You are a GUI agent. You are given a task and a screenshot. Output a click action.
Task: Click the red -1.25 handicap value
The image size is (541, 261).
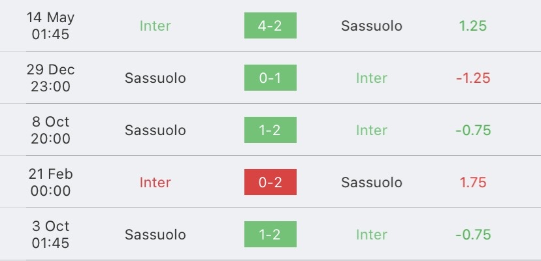(x=473, y=78)
